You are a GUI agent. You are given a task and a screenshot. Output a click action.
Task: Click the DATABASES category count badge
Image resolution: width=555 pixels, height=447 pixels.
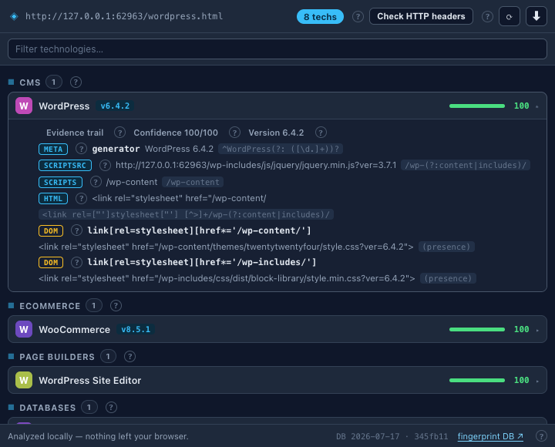pos(89,408)
